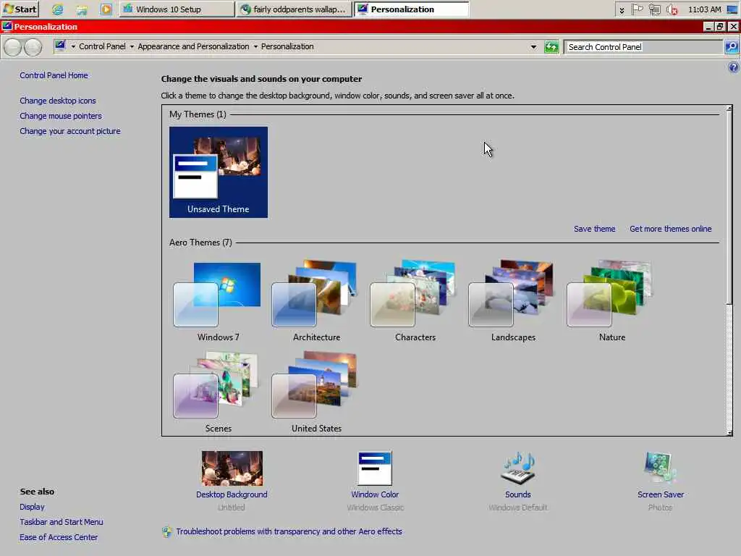
Task: Apply the Scenes theme
Action: 218,392
